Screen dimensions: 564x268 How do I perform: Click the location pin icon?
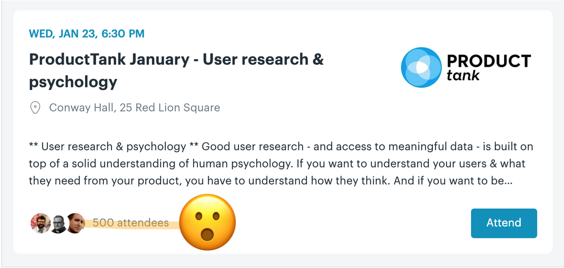[35, 108]
